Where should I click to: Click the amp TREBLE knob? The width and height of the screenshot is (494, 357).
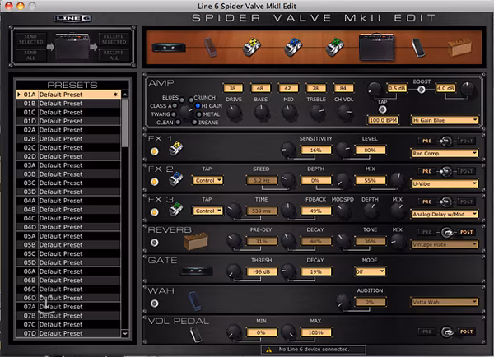pos(317,112)
